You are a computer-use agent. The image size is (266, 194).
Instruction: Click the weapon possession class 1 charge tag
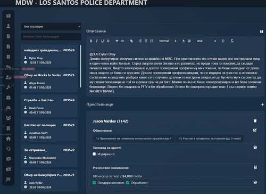pos(134,139)
